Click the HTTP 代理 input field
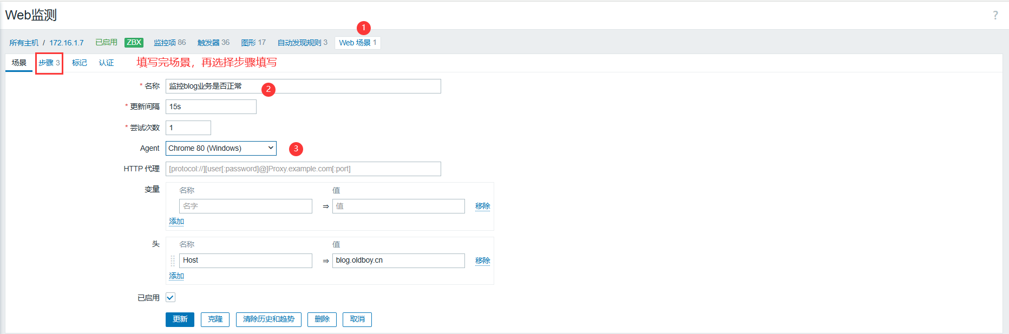1009x334 pixels. [x=303, y=169]
